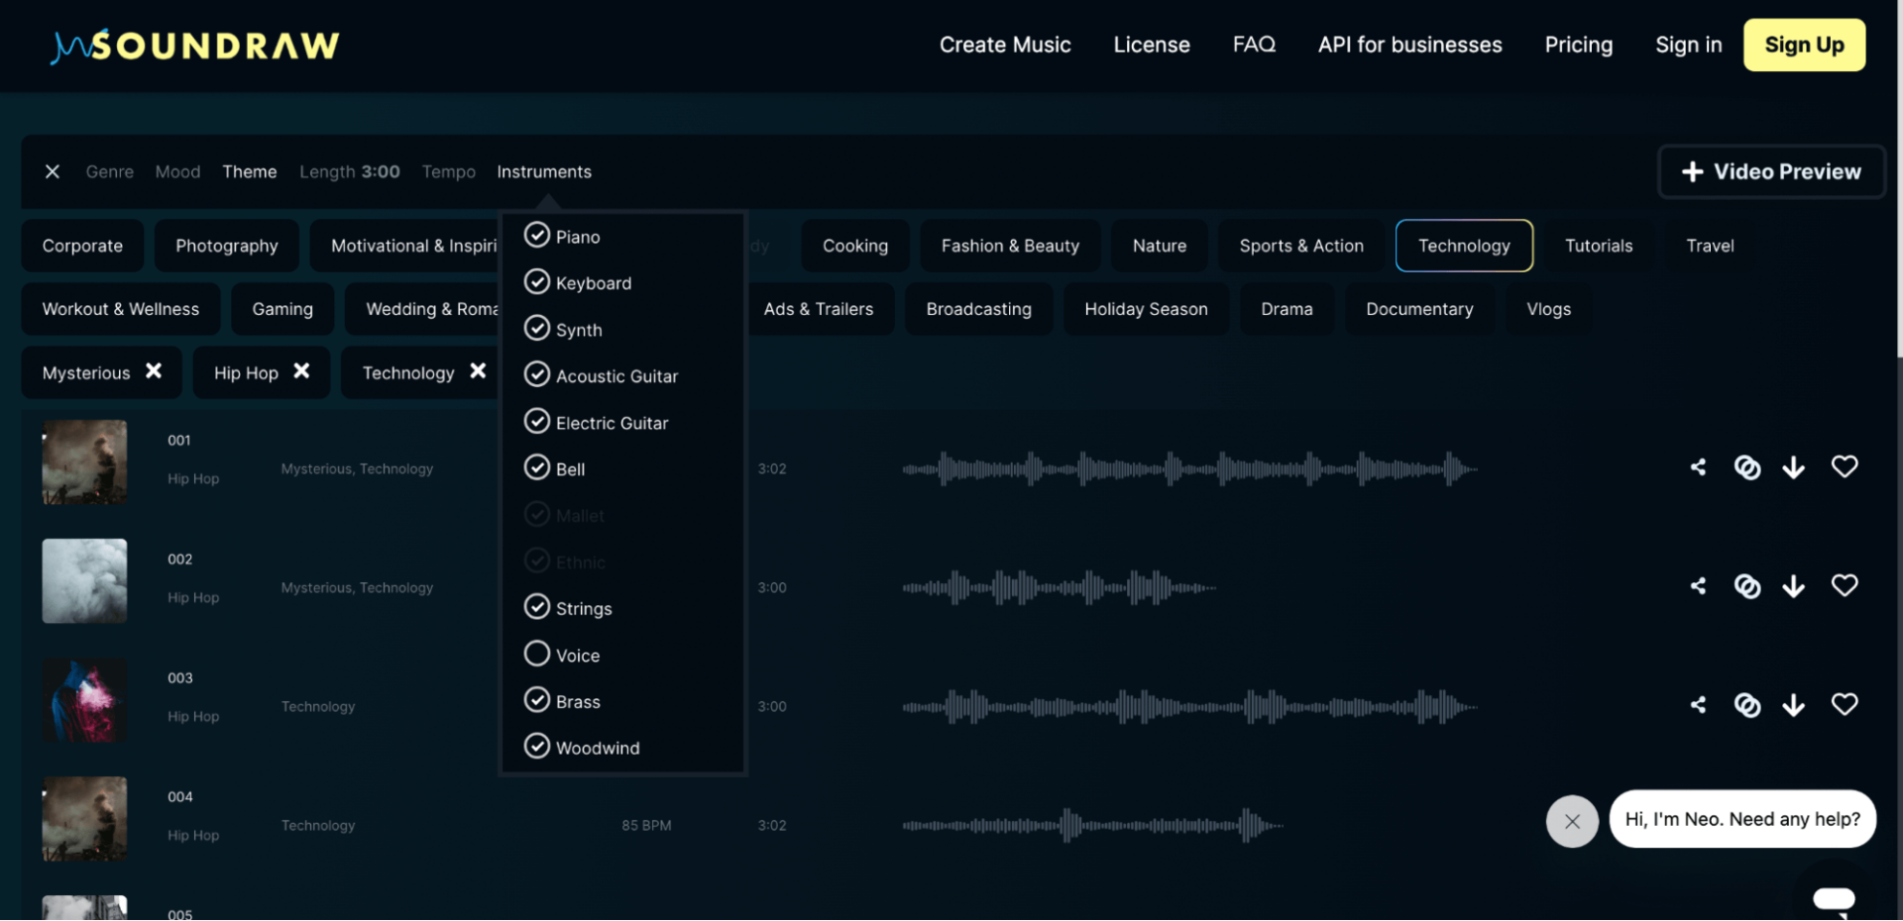The image size is (1903, 921).
Task: Toggle the Electric Guitar checkbox
Action: (537, 422)
